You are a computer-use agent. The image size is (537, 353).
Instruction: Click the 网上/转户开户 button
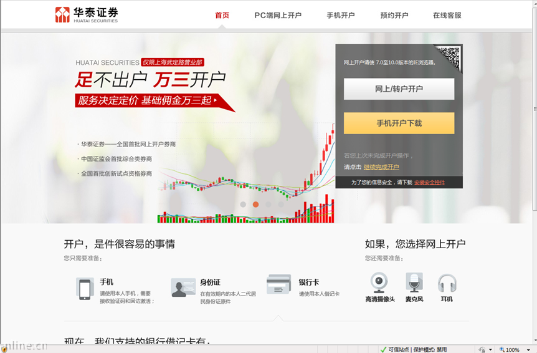pos(399,89)
